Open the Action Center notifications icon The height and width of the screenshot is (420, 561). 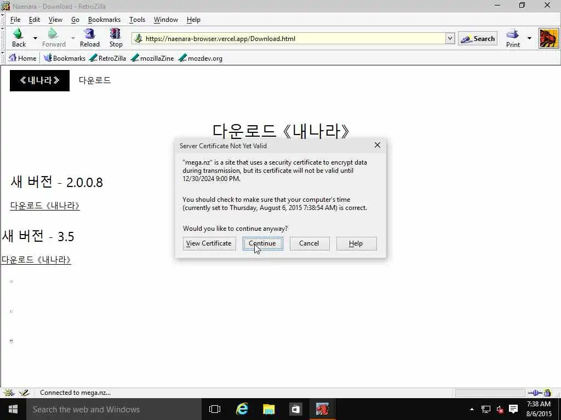pos(513,409)
